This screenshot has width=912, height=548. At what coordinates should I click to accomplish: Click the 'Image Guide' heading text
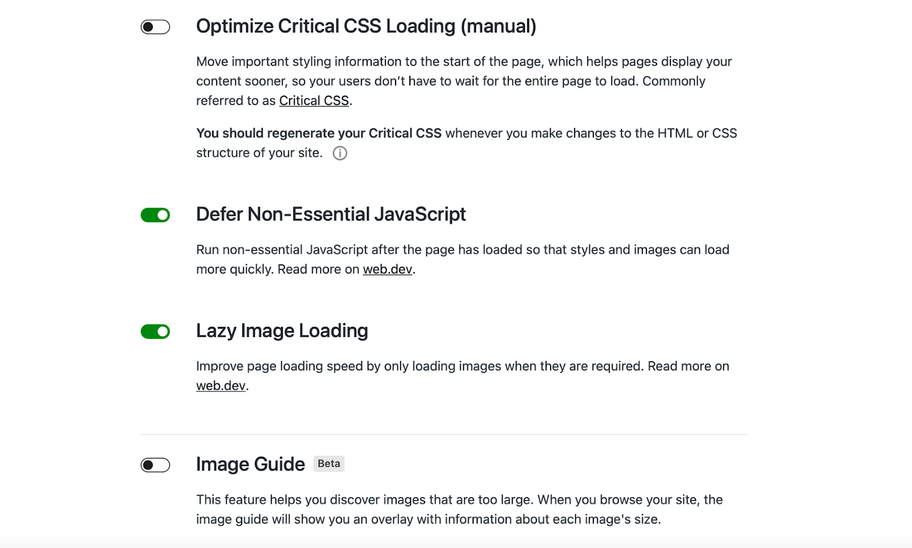[250, 464]
